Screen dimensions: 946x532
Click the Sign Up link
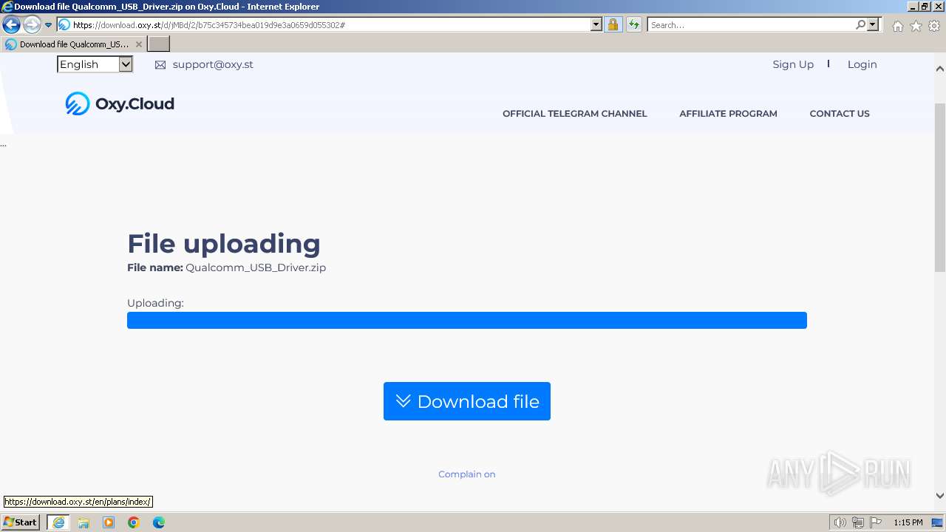[793, 64]
